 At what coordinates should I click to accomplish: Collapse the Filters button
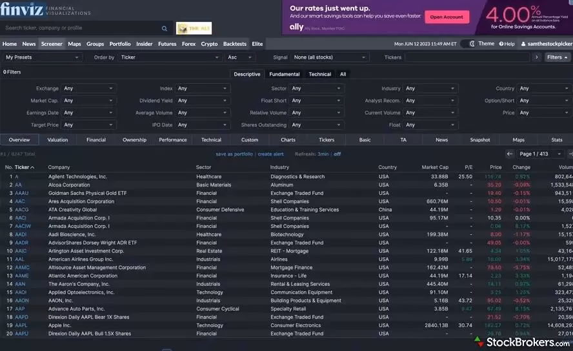[x=558, y=57]
